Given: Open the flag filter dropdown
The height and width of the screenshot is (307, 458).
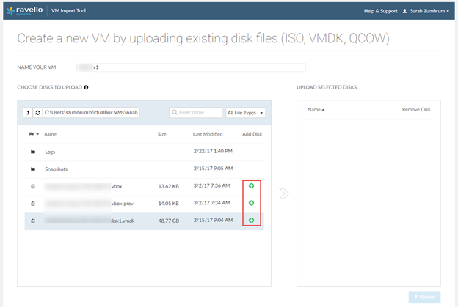Looking at the screenshot, I should tap(34, 134).
